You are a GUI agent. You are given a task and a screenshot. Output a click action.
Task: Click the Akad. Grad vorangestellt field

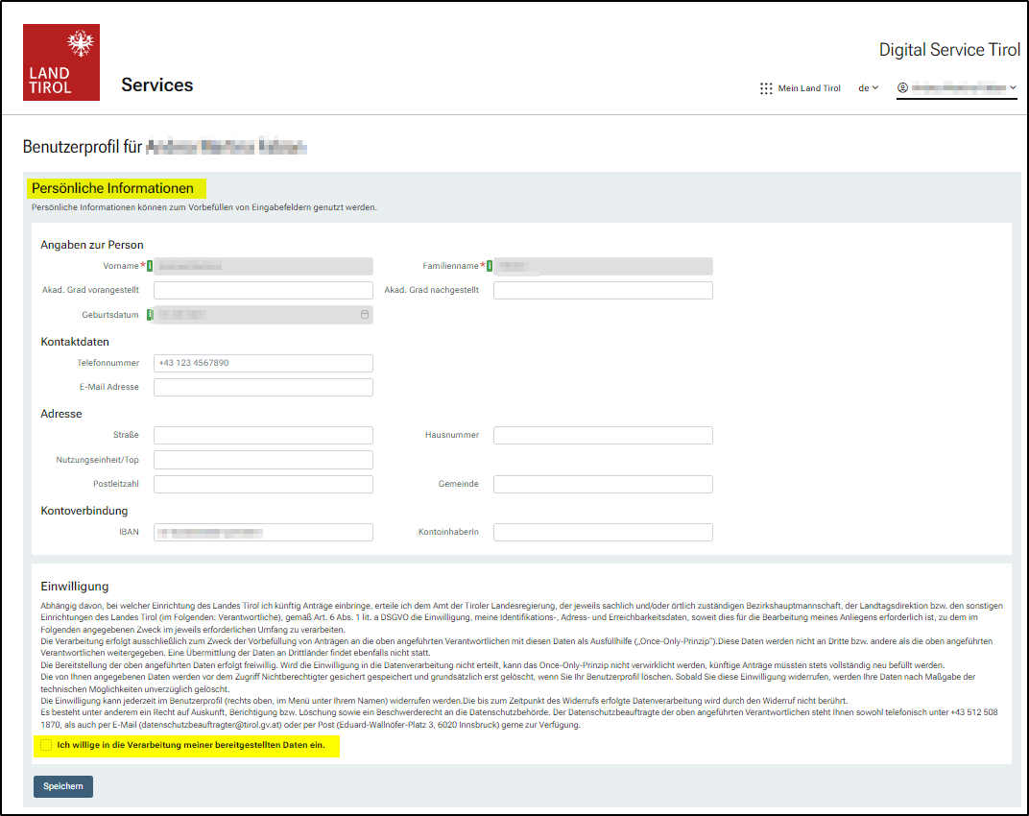point(263,290)
